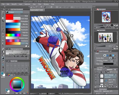Click the layer opacity slider bar

(110, 70)
